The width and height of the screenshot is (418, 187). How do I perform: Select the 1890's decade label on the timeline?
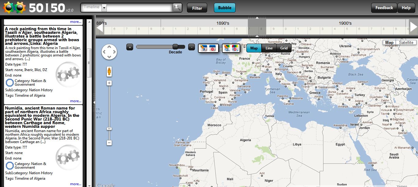[x=223, y=23]
